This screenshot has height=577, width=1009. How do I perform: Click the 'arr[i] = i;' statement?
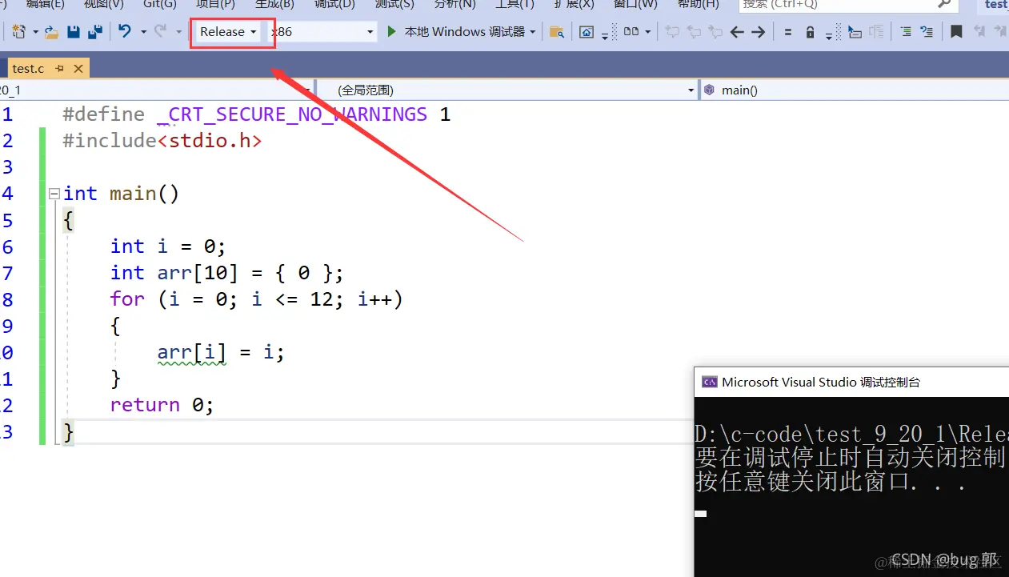click(x=221, y=352)
